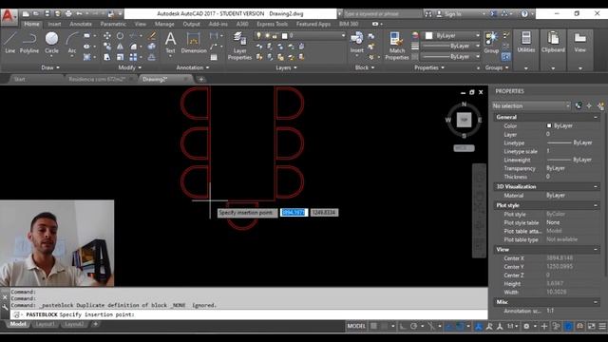608x342 pixels.
Task: Click the Color ByLayer swatch in Properties
Action: (x=549, y=125)
